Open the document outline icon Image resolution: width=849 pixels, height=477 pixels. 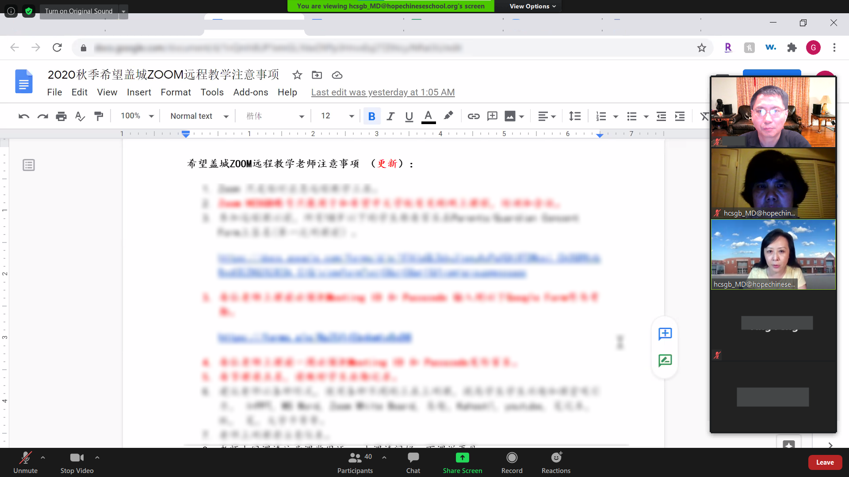29,165
